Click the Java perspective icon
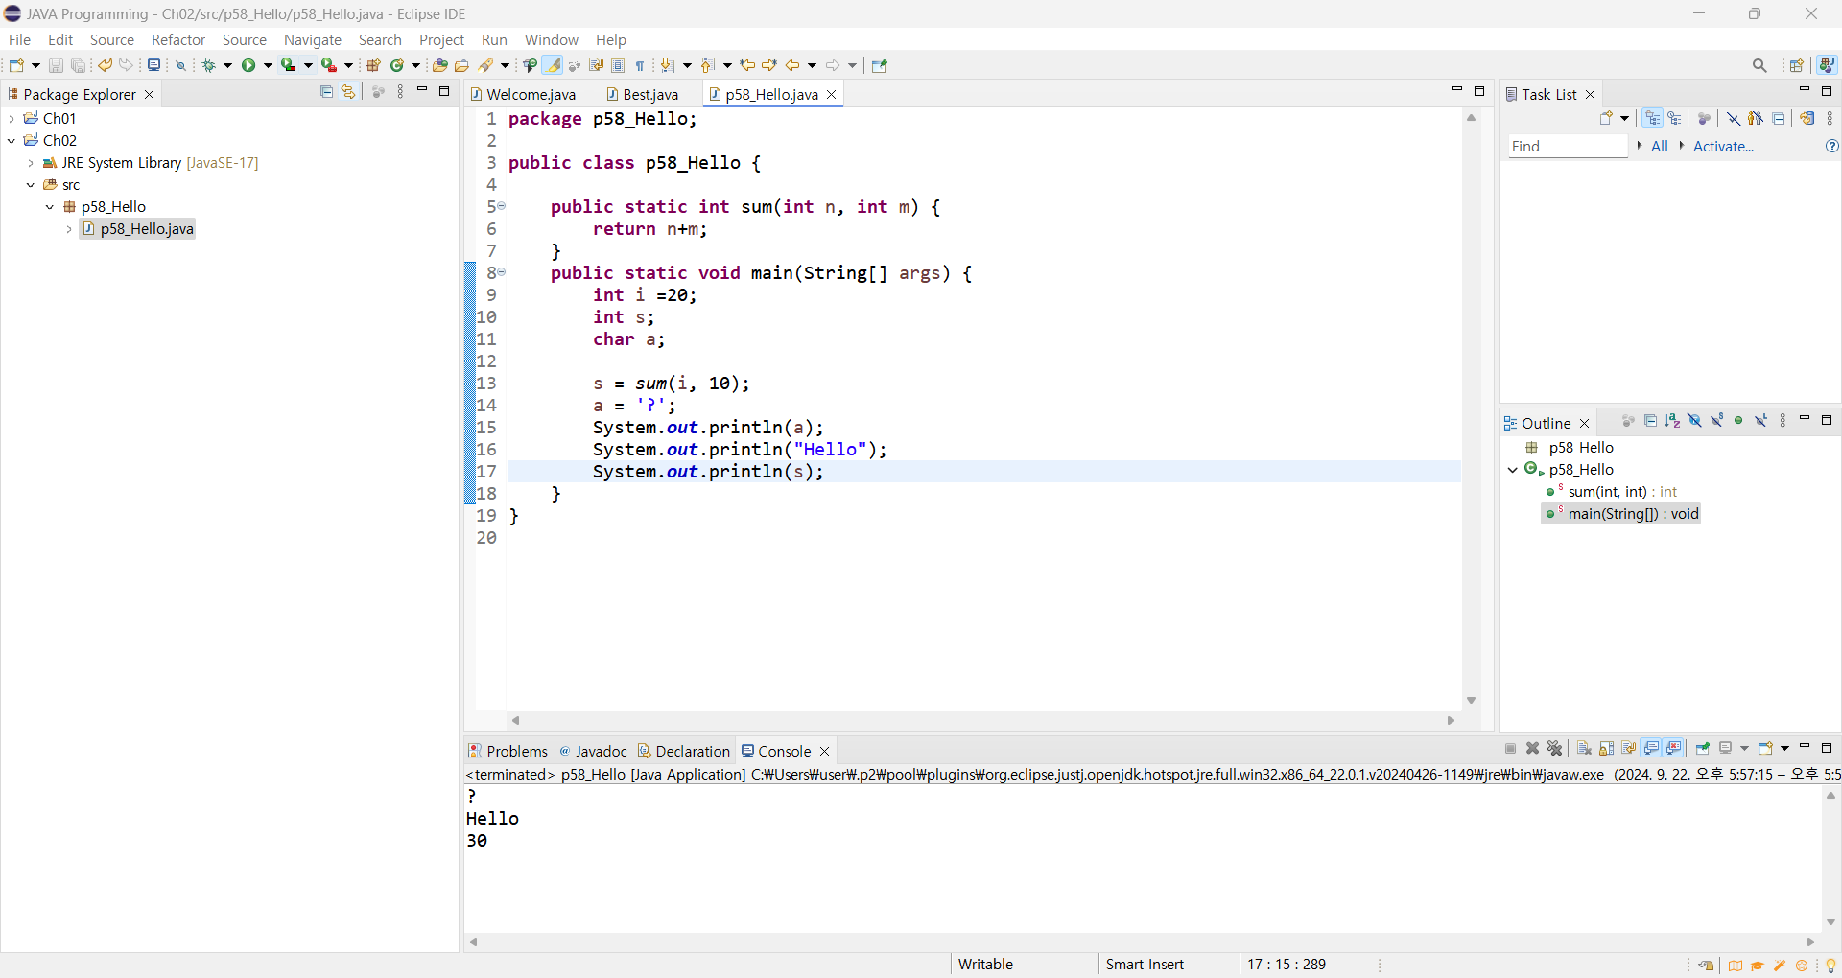This screenshot has width=1842, height=978. [1827, 65]
